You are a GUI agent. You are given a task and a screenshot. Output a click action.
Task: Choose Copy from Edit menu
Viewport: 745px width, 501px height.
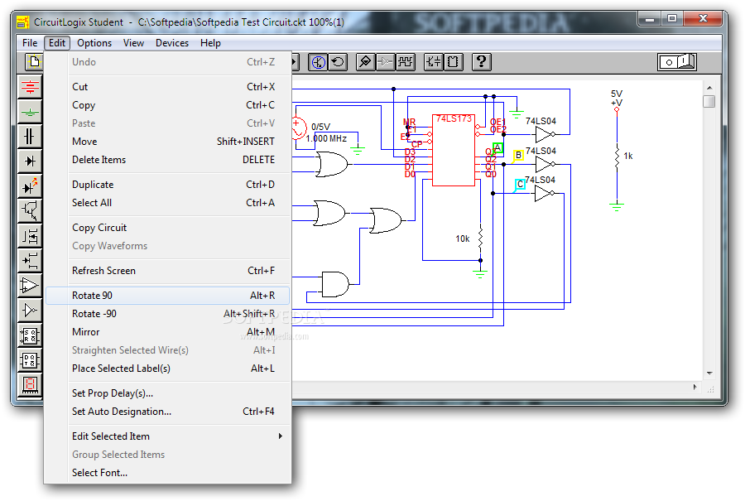(167, 105)
